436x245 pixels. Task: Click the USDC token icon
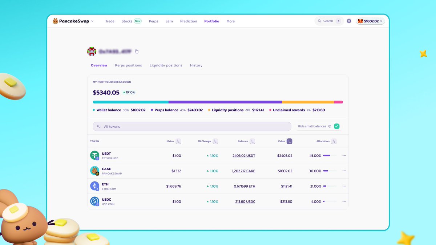point(95,201)
